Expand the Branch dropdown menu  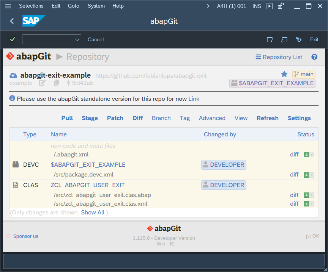[x=161, y=118]
